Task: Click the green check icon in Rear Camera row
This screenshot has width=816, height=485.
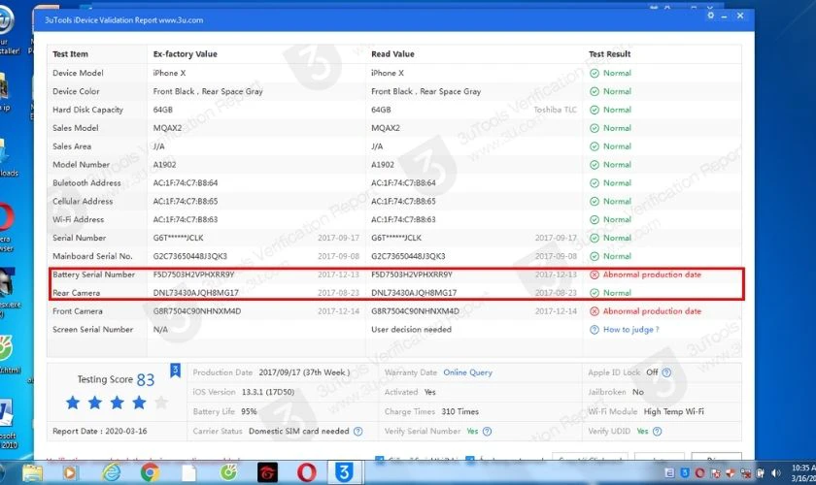Action: [595, 293]
